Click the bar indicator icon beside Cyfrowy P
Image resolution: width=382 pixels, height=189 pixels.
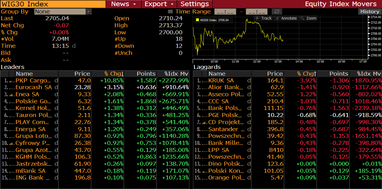click(12, 143)
